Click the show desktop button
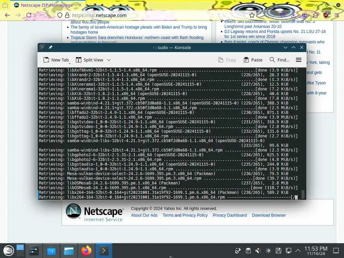Screen dimensions: 344x258 [336, 251]
